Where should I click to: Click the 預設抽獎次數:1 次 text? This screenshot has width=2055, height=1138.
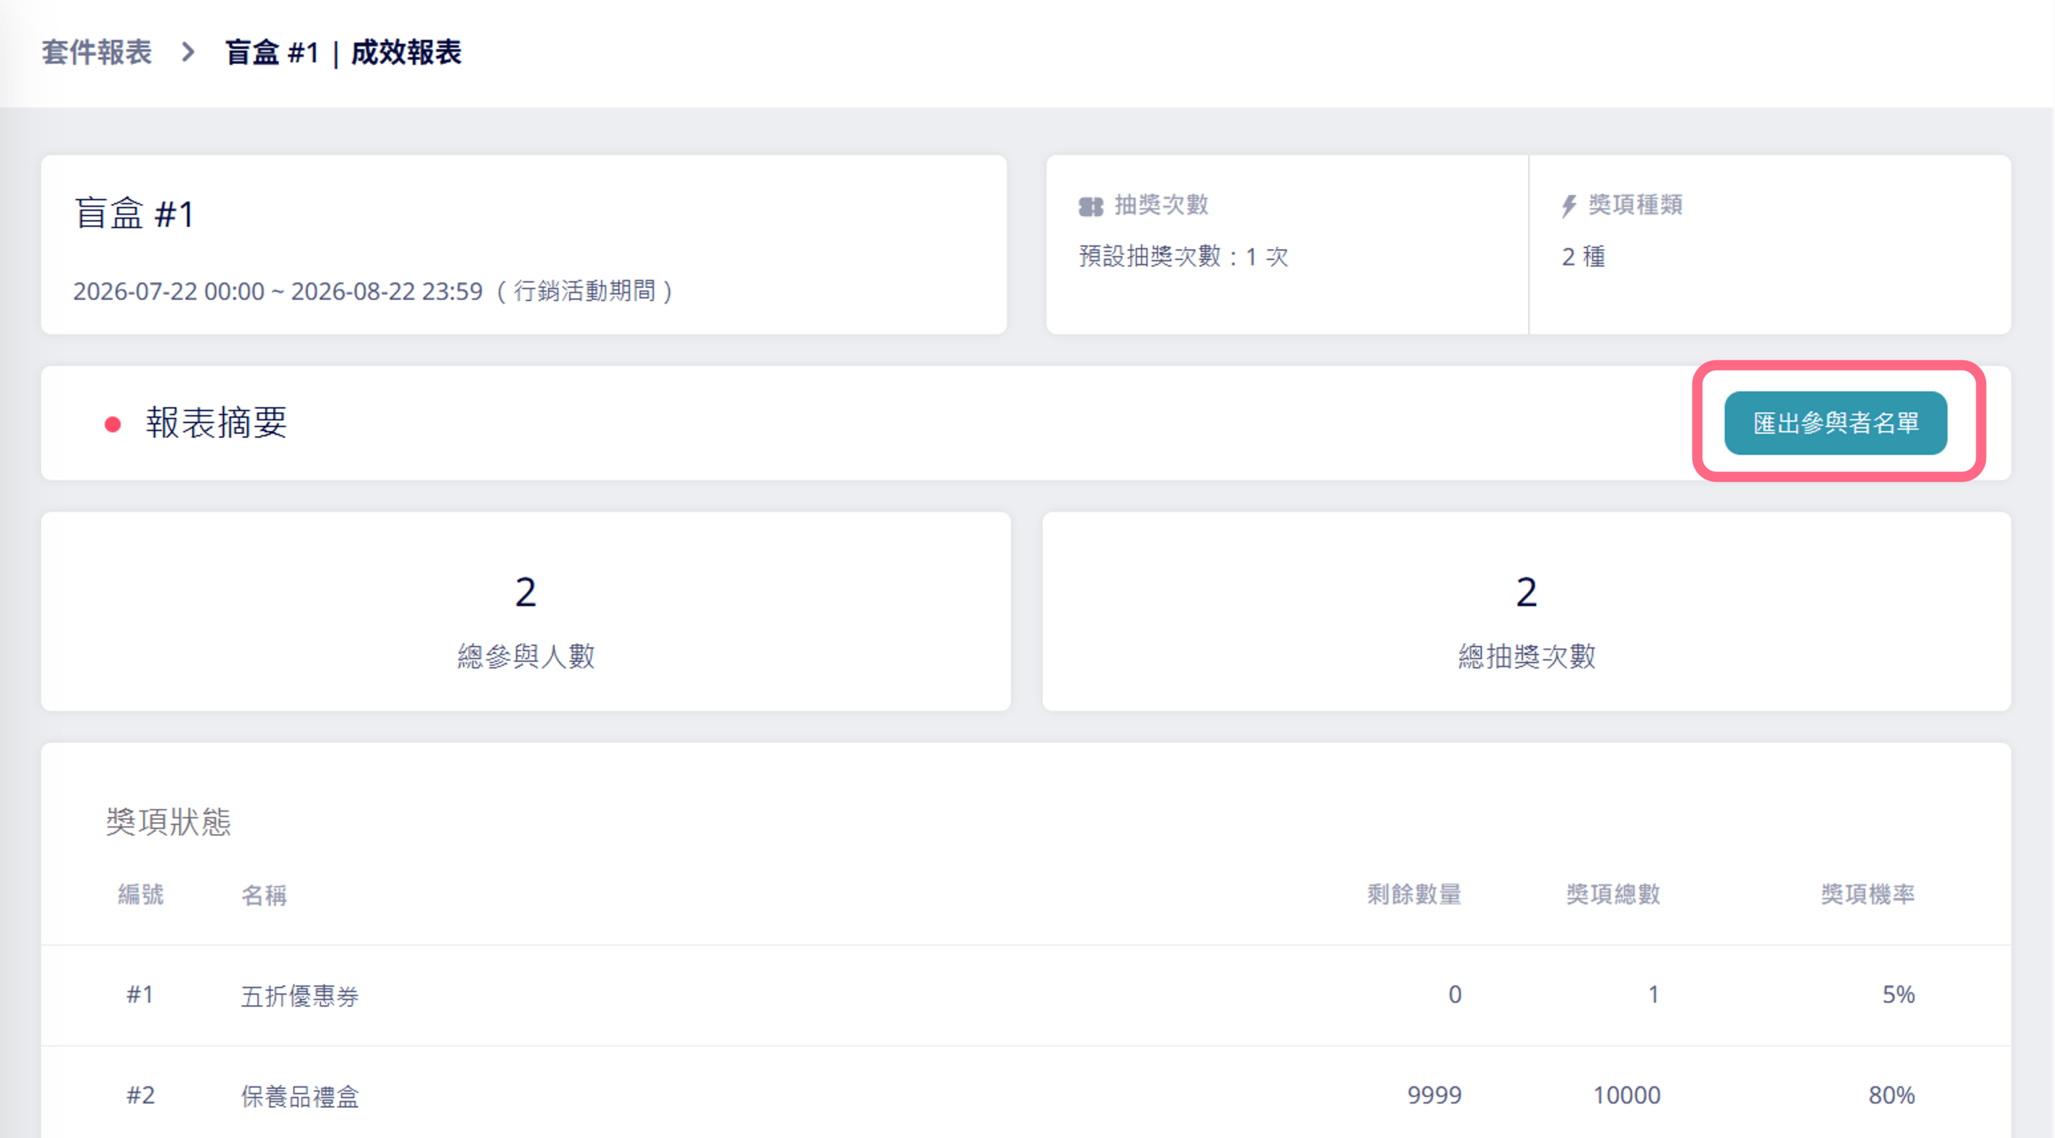(x=1183, y=257)
